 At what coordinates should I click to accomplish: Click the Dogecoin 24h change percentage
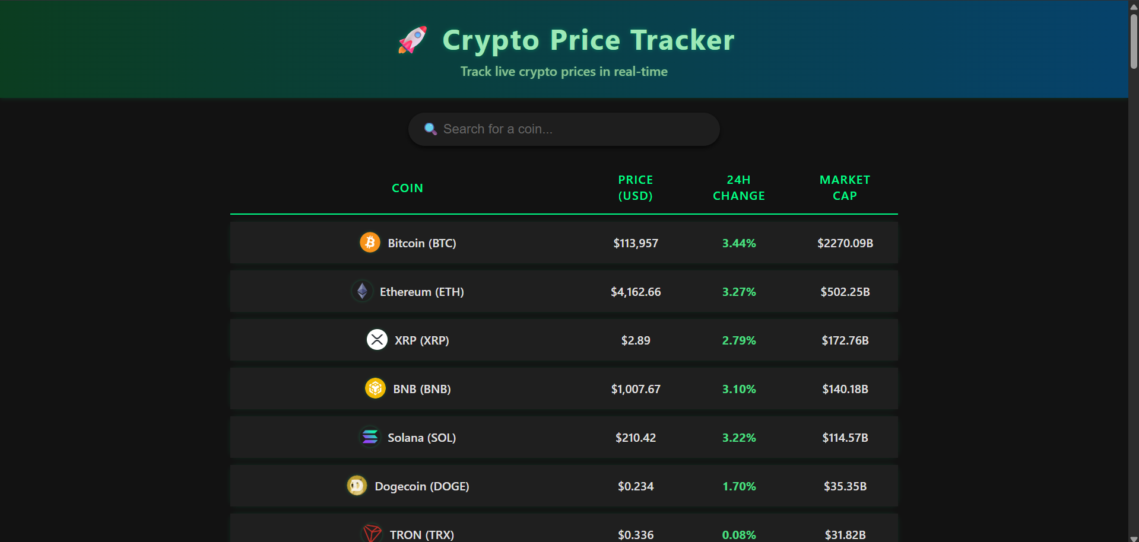[738, 486]
